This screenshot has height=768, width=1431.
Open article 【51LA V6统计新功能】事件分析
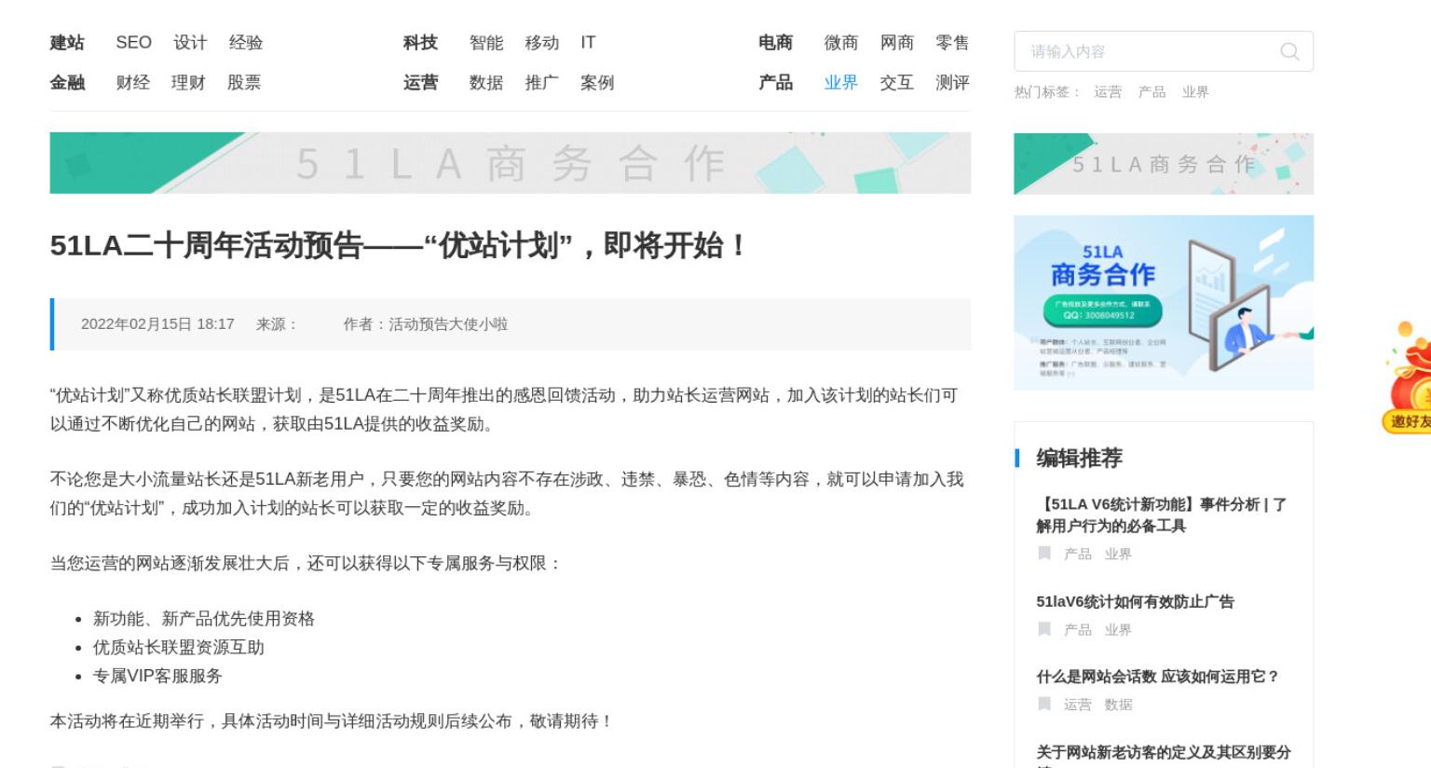(1162, 514)
